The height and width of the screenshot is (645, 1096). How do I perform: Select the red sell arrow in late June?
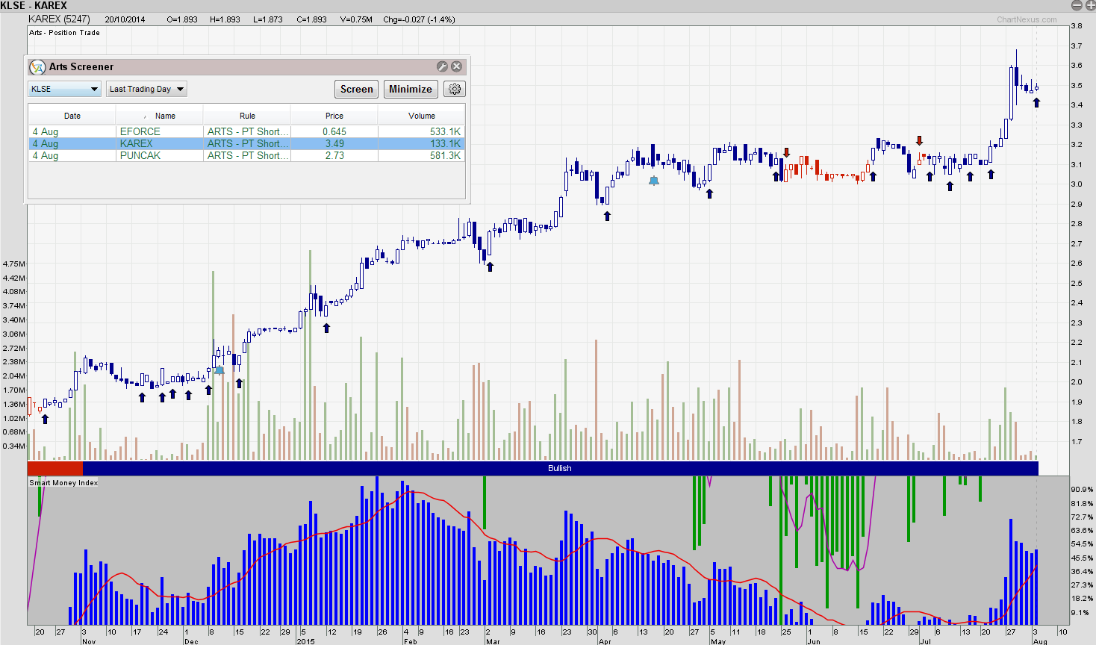click(919, 140)
